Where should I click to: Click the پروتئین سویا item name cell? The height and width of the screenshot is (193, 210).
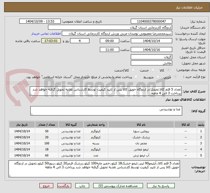coord(141,131)
